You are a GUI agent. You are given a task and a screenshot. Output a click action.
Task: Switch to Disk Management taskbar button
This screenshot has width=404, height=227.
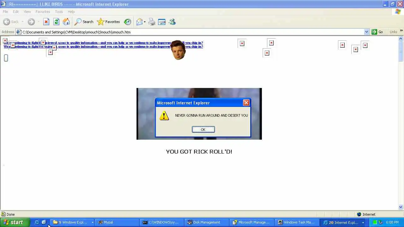coord(207,222)
